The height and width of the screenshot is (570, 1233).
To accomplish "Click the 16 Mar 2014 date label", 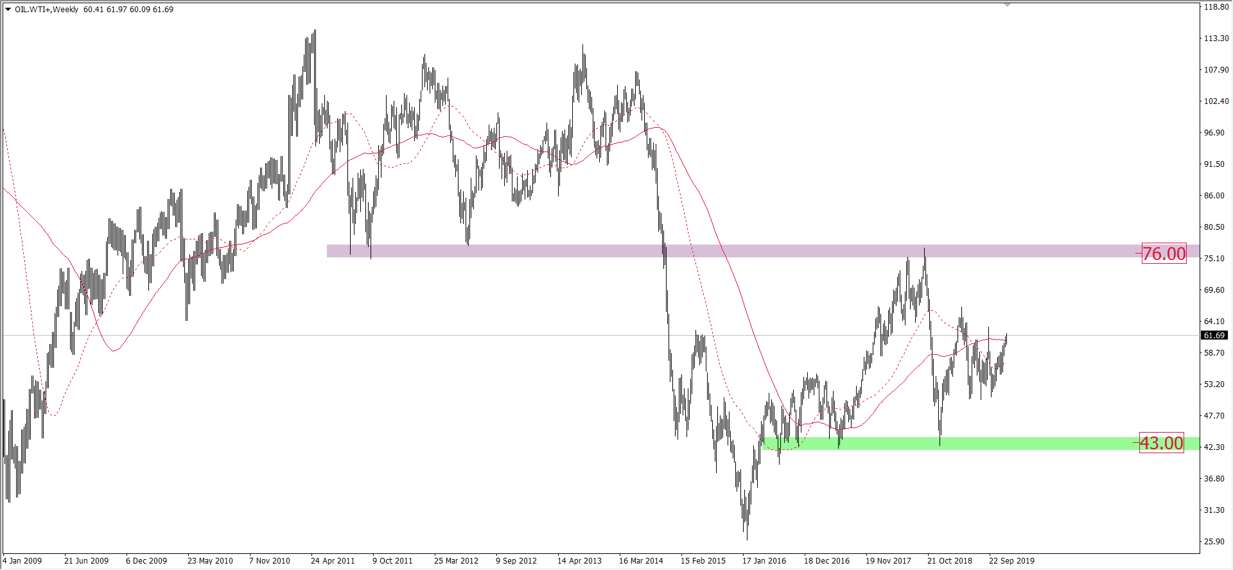I will 641,560.
